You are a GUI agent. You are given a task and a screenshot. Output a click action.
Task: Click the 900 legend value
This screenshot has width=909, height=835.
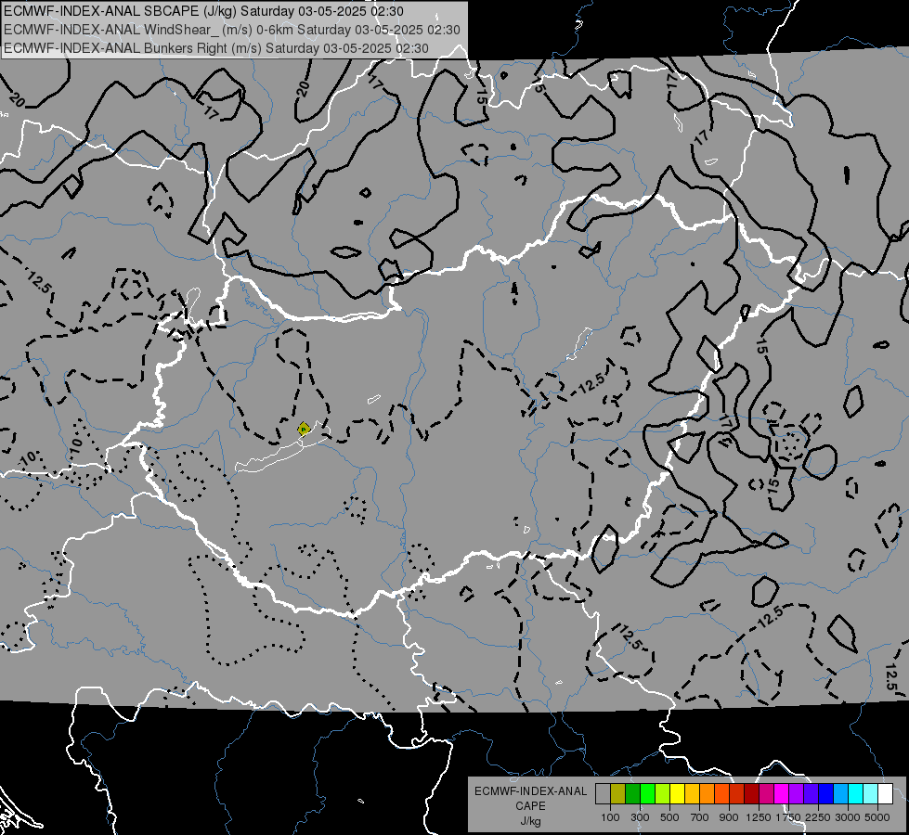[x=729, y=817]
